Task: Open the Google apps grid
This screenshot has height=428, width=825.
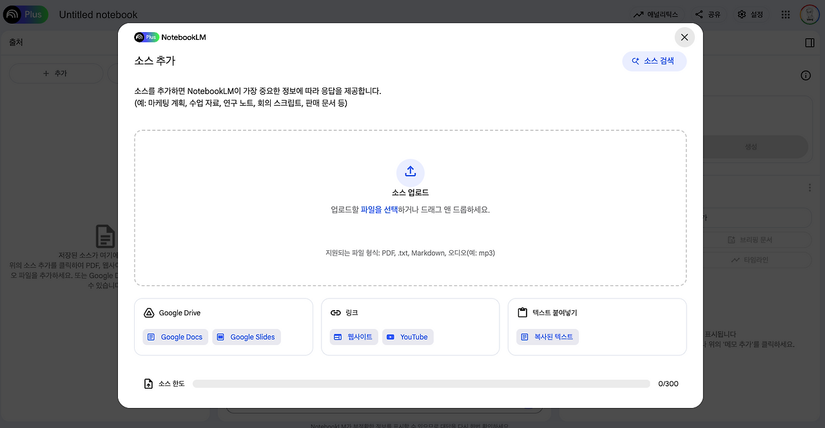Action: coord(785,14)
